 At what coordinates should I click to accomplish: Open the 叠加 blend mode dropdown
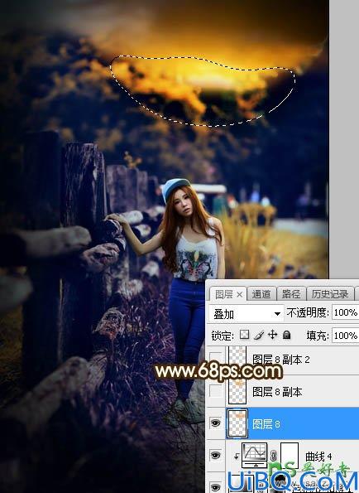(x=246, y=313)
